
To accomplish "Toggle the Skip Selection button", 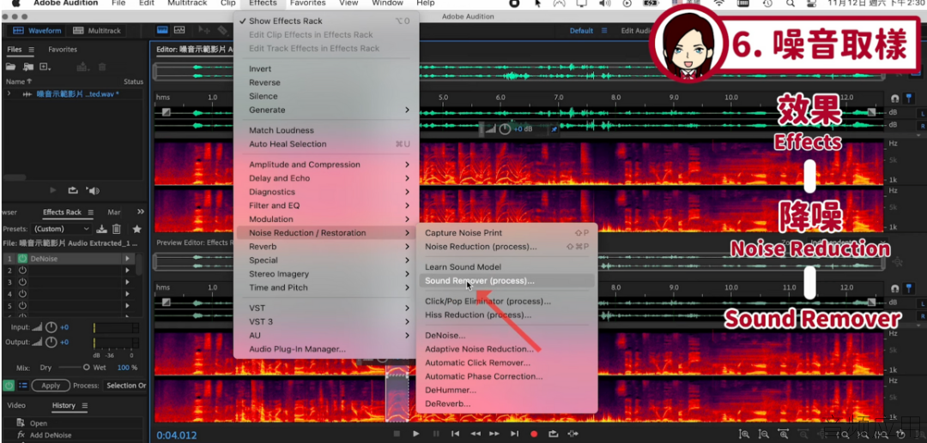I will pos(573,434).
